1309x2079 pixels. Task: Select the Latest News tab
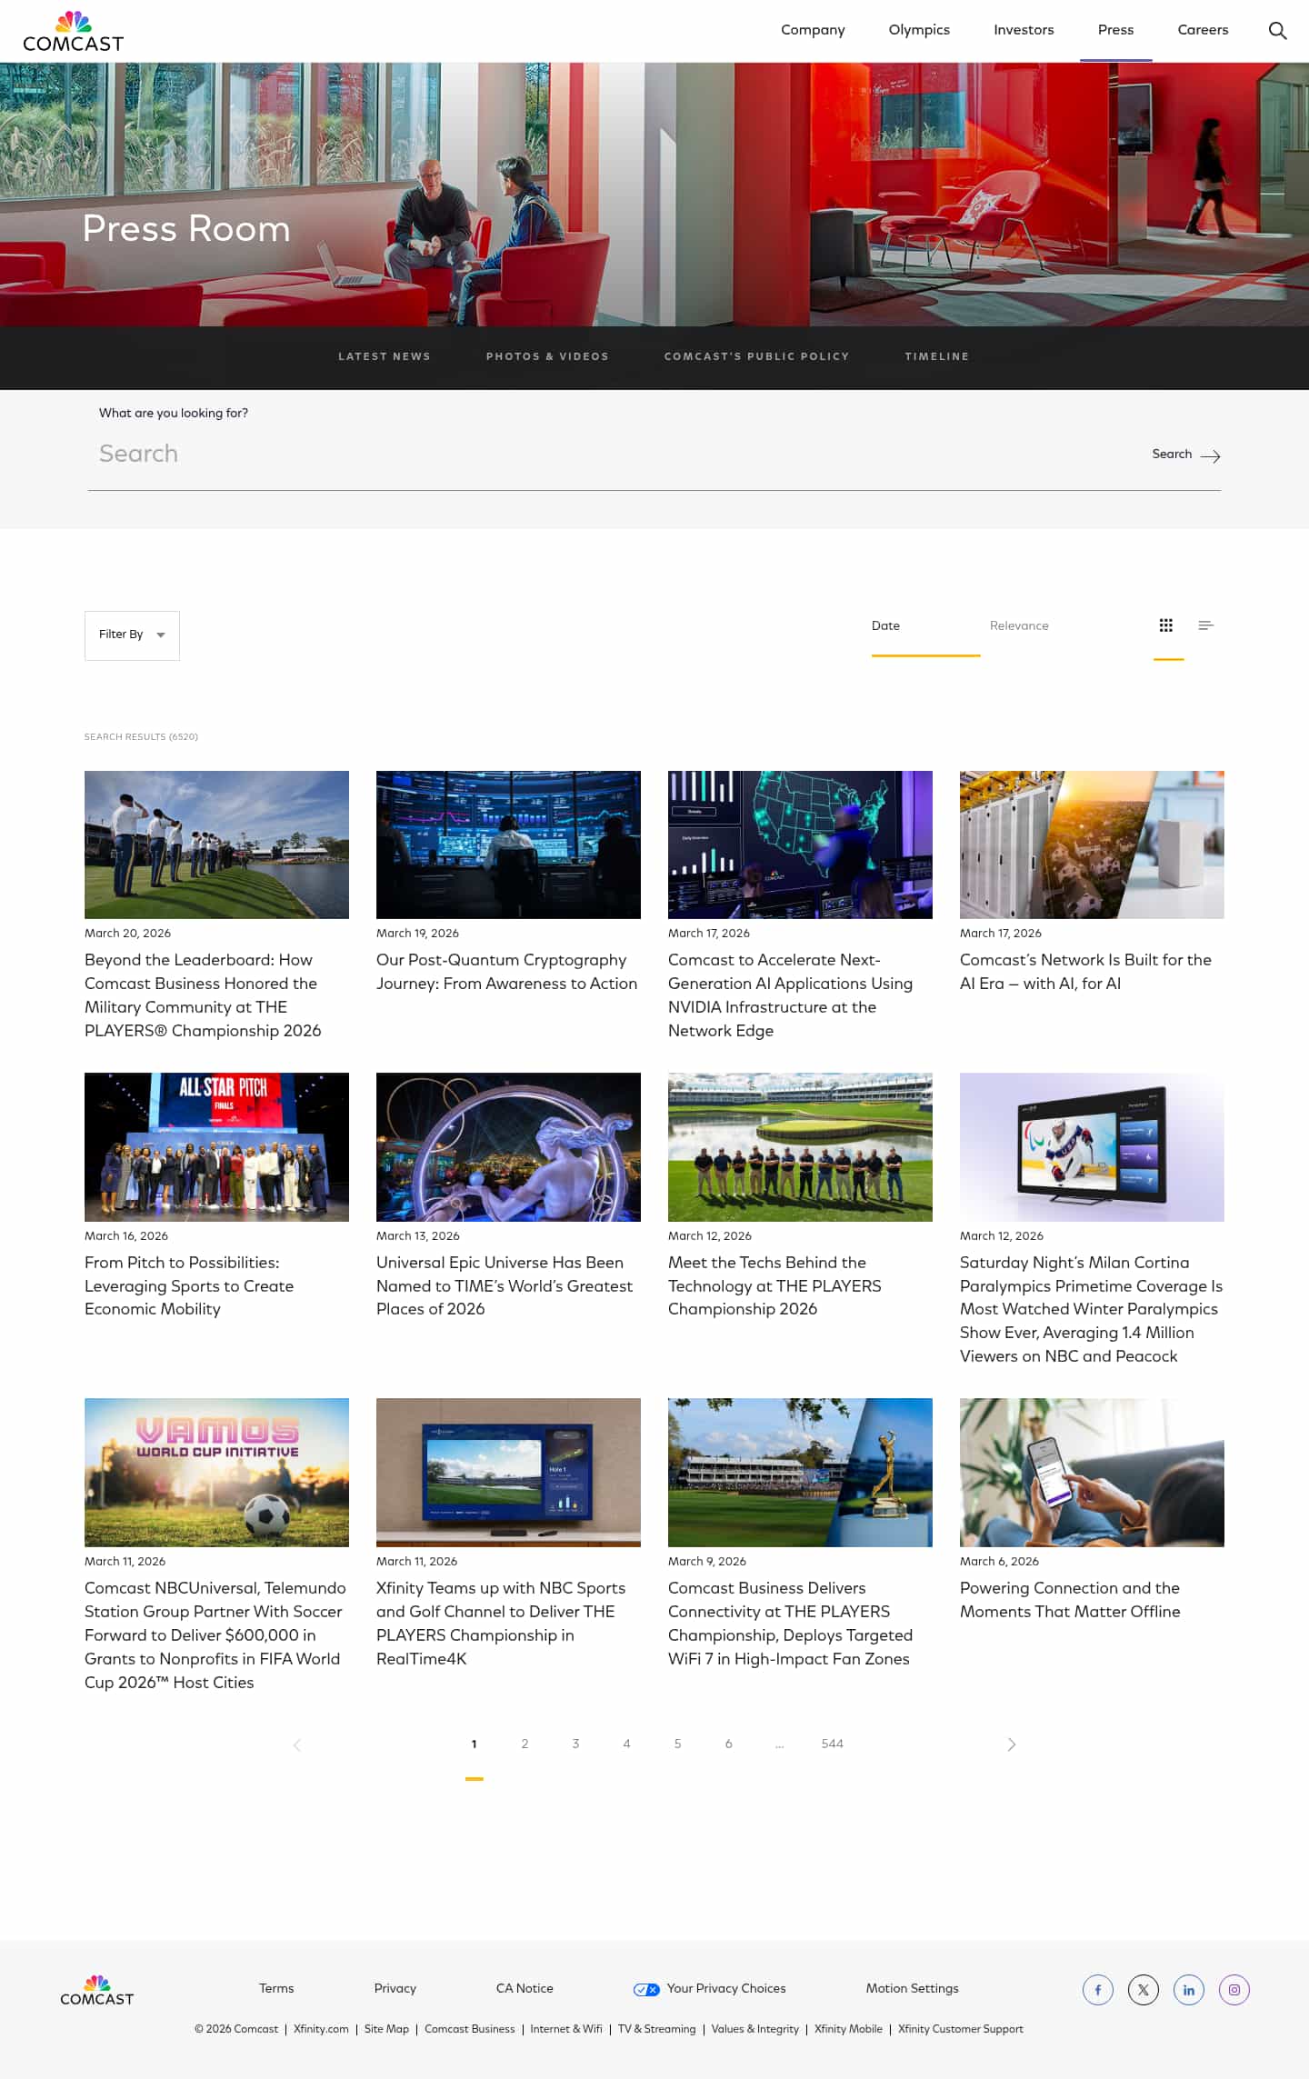coord(385,356)
